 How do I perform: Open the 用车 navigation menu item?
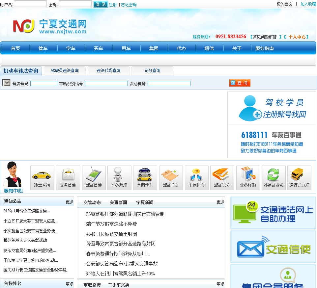(x=126, y=48)
